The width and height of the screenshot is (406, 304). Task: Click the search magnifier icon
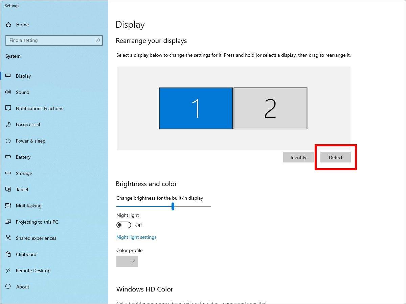pyautogui.click(x=98, y=41)
